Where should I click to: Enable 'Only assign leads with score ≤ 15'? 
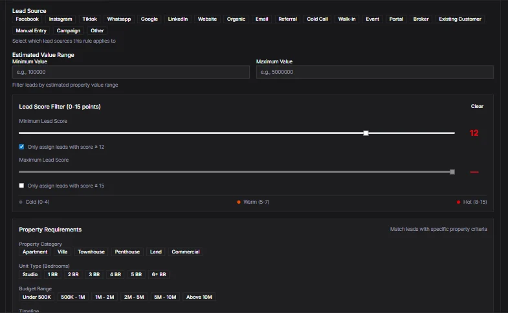pyautogui.click(x=22, y=186)
